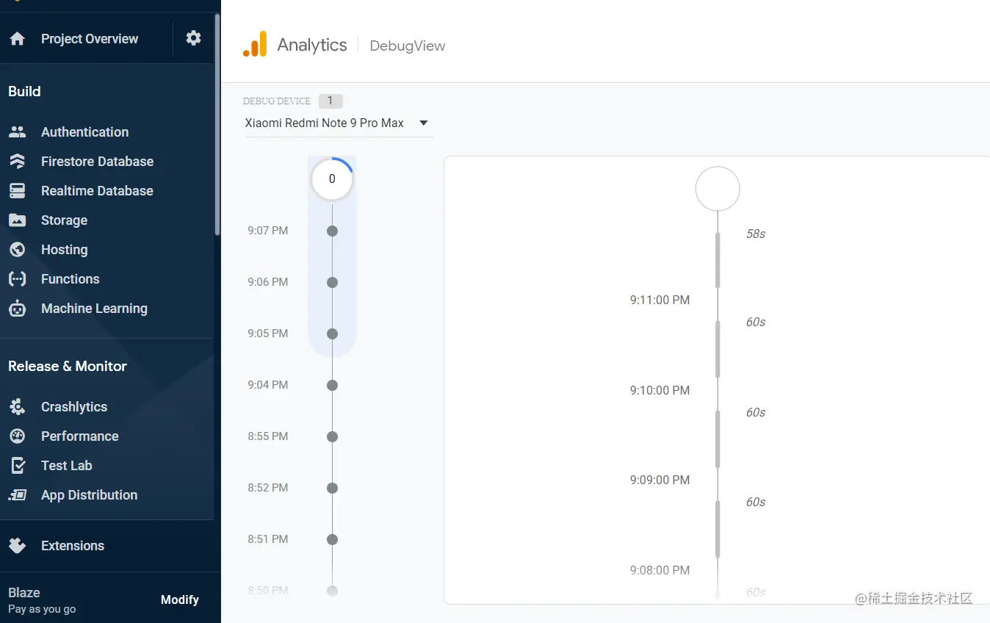The image size is (990, 623).
Task: Open the Storage section
Action: 64,220
